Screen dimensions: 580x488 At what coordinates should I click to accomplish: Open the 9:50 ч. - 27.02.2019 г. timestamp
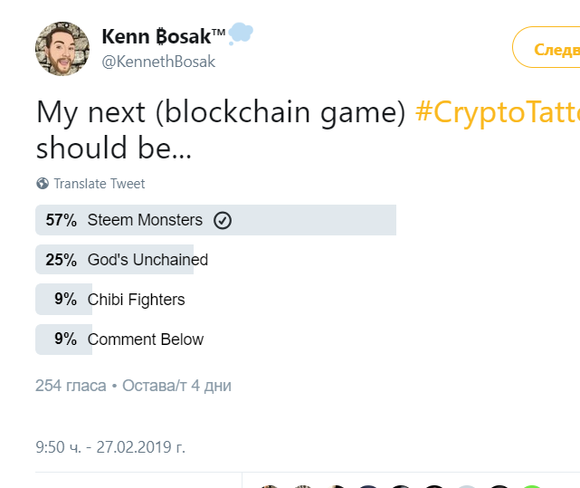point(110,447)
